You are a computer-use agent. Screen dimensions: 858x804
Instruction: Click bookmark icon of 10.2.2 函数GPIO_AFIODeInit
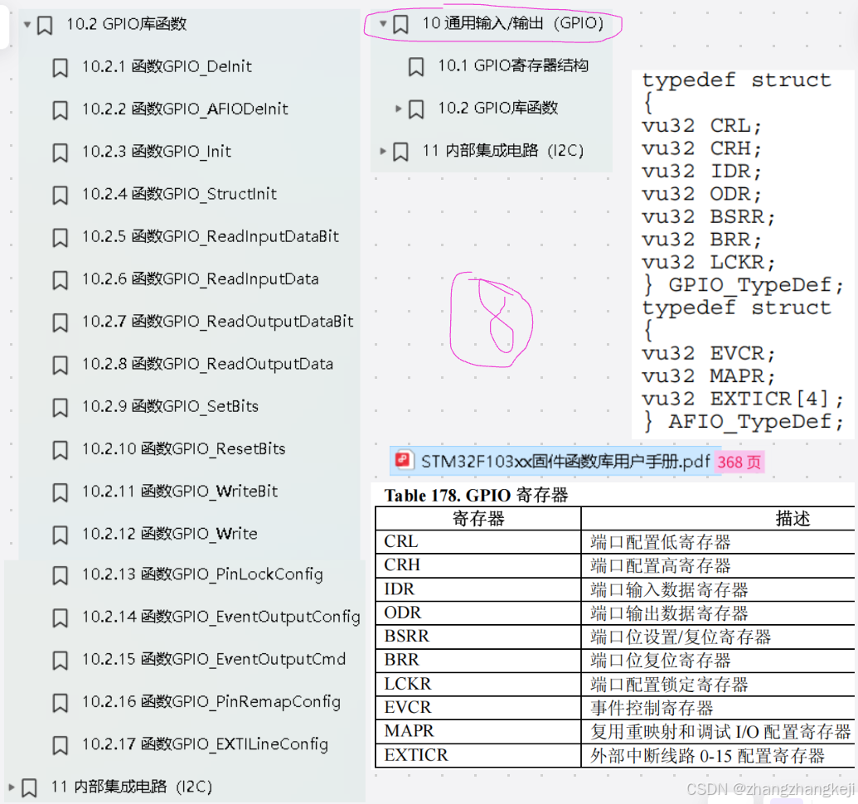[60, 110]
